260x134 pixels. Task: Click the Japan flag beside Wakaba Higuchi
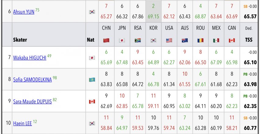[92, 58]
